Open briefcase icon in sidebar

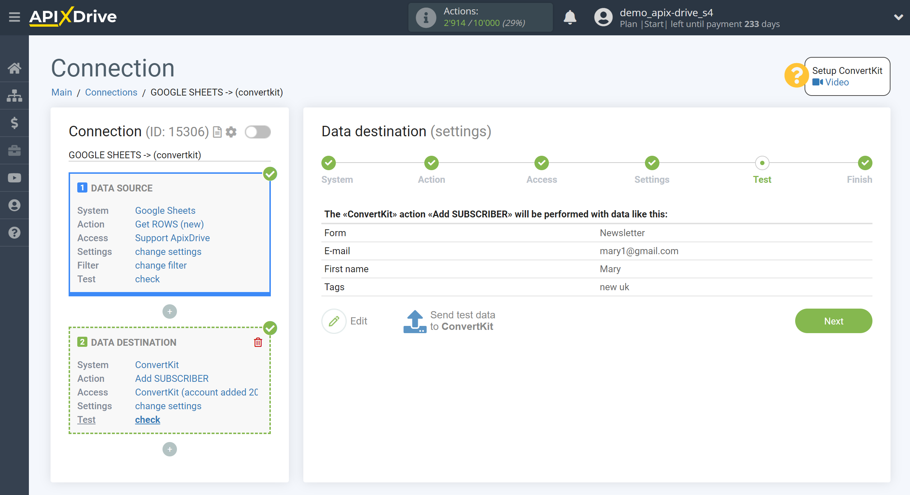pos(14,150)
